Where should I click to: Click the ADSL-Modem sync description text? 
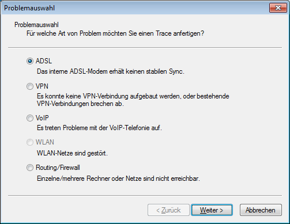(x=111, y=71)
